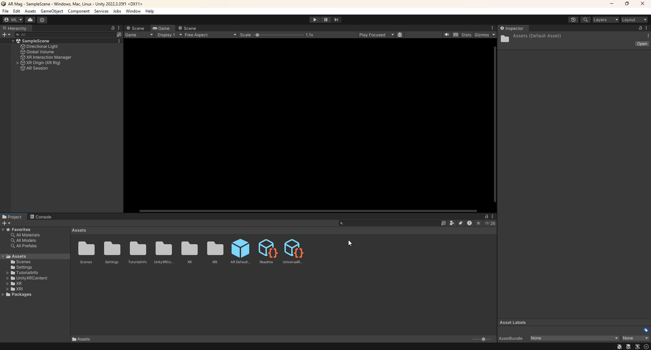Expand the XR Origin (XR Rig) hierarchy item
The height and width of the screenshot is (350, 651).
(x=17, y=63)
